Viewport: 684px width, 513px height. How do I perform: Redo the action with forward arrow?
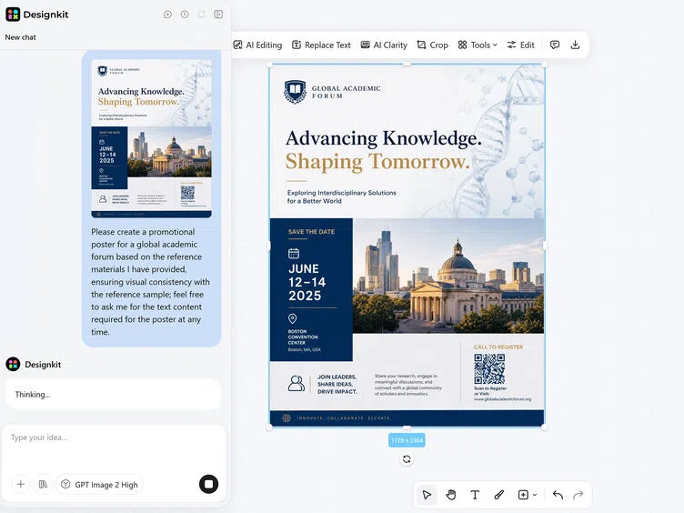578,495
